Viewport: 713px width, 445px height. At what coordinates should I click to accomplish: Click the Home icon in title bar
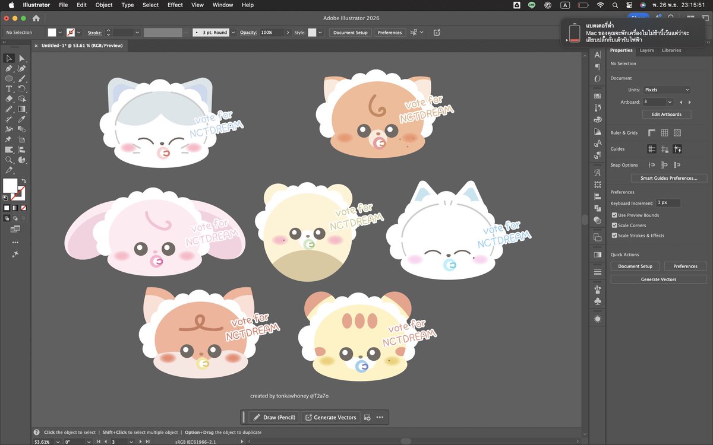pyautogui.click(x=36, y=18)
